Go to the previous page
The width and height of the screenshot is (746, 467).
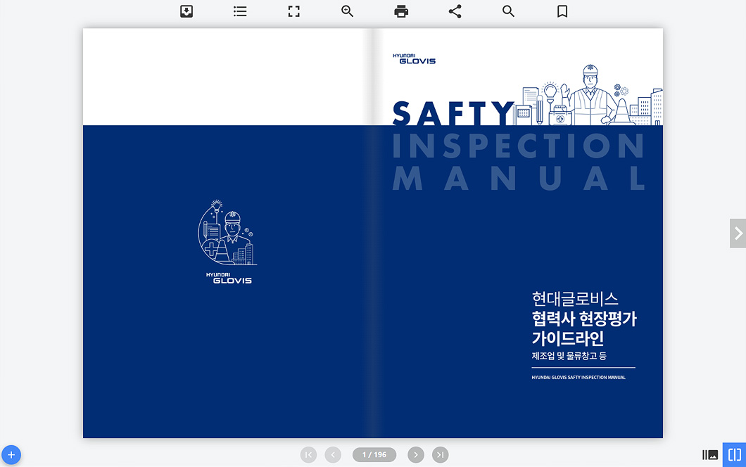(x=333, y=455)
